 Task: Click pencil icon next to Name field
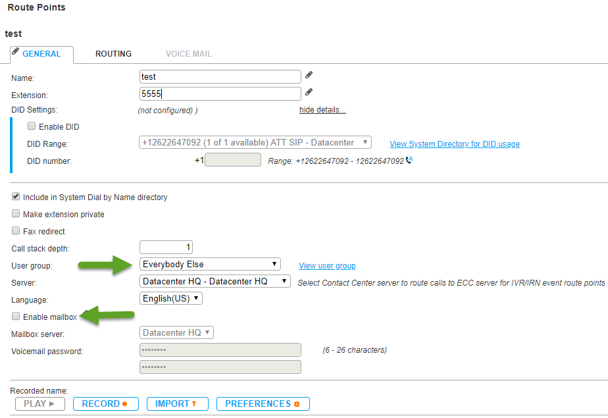click(x=309, y=75)
